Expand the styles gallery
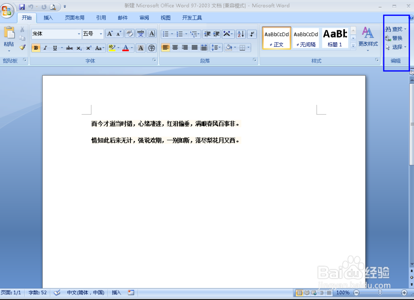This screenshot has width=414, height=300. [353, 46]
